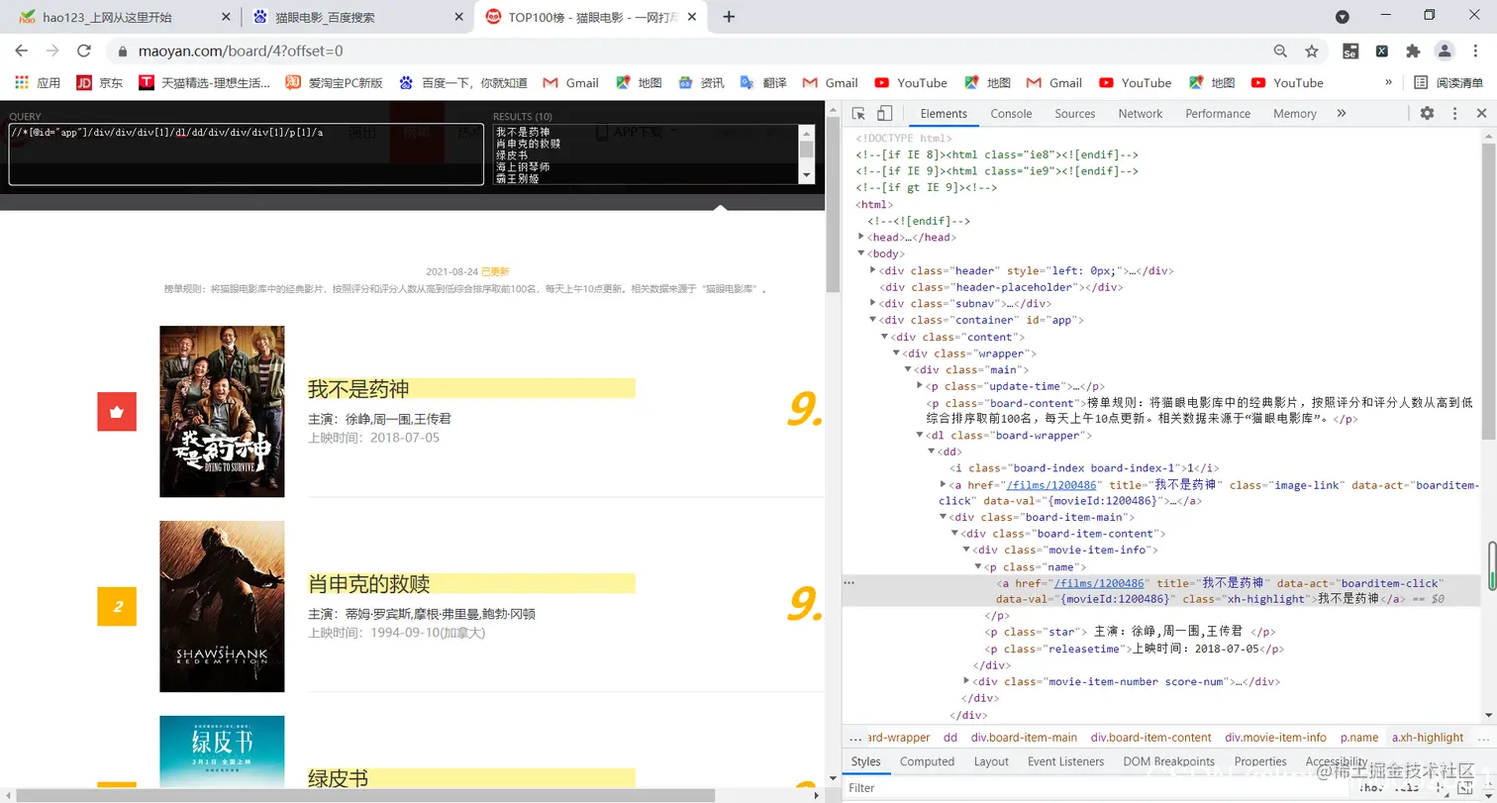Open the 阅读清单 reading list

click(x=1448, y=83)
